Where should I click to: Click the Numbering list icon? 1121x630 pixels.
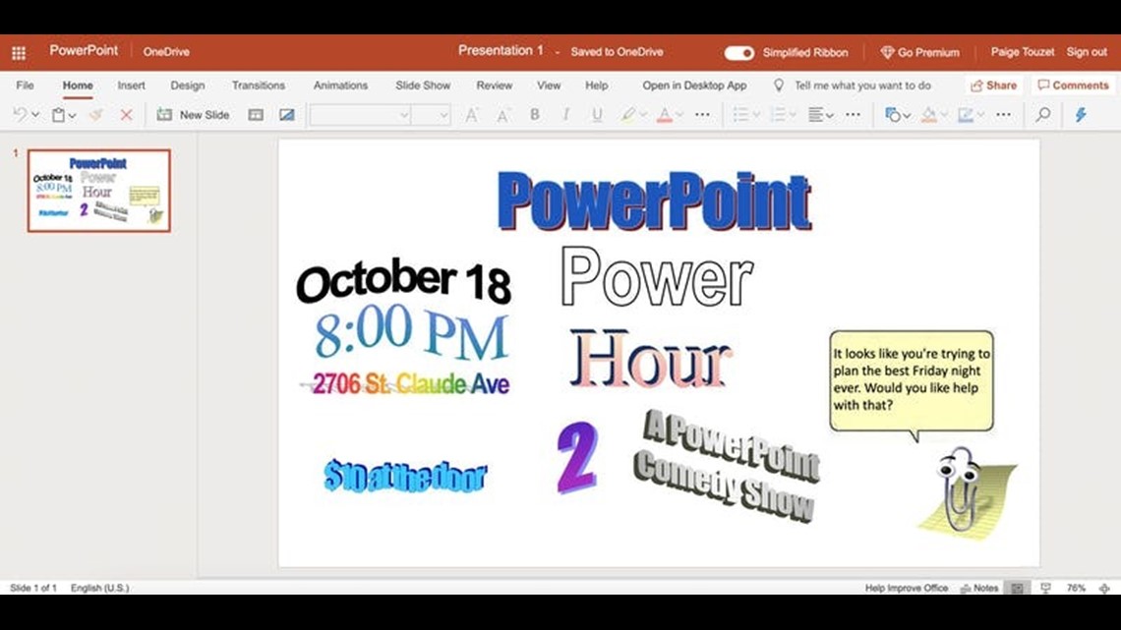tap(778, 114)
